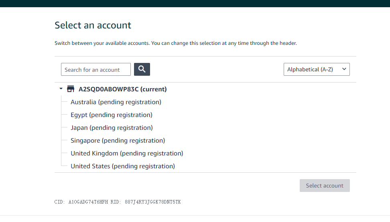The image size is (390, 222).
Task: Click the CID value A1OGADG74T6HFH
Action: coord(88,202)
